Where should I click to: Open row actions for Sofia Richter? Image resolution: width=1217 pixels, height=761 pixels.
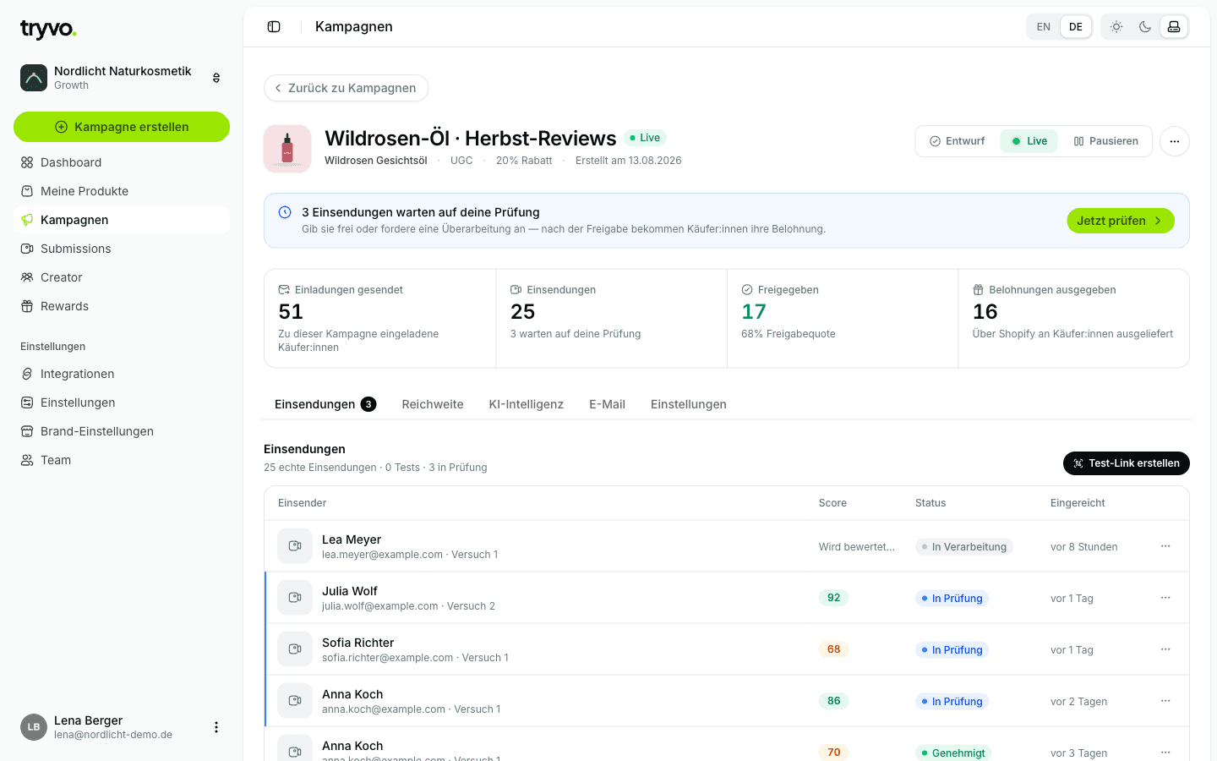pyautogui.click(x=1165, y=649)
